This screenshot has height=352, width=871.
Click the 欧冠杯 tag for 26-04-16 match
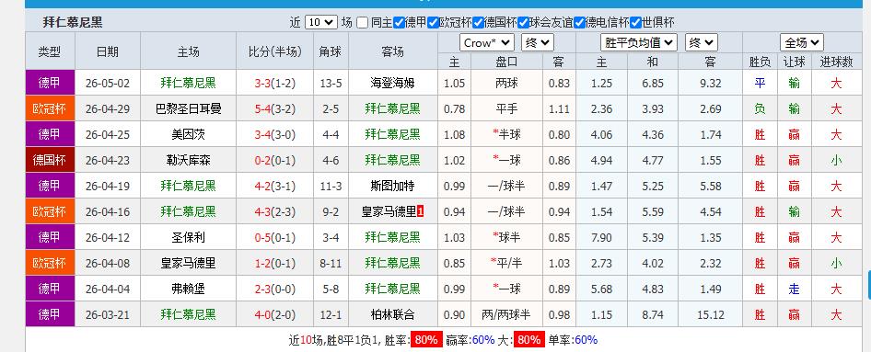(x=50, y=211)
